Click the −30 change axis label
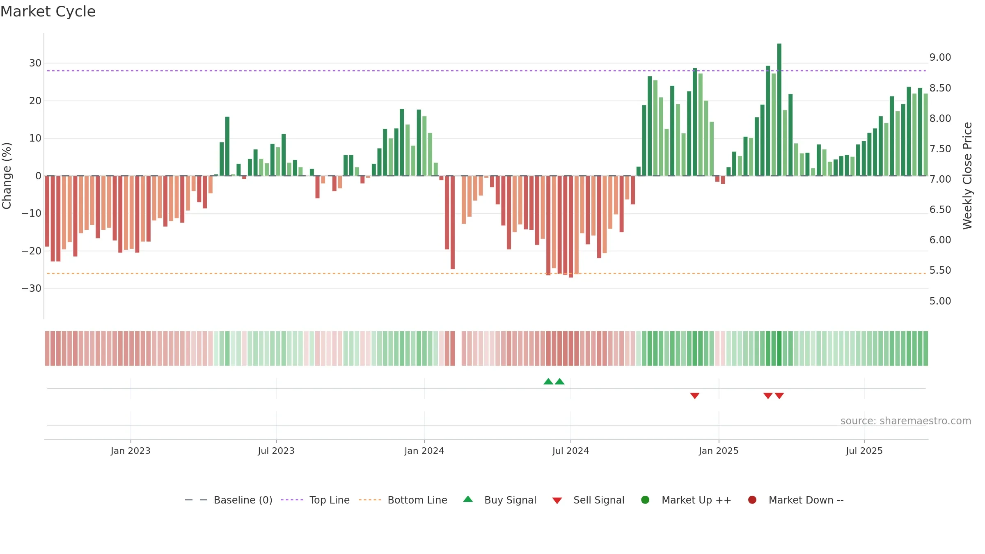 pyautogui.click(x=32, y=288)
